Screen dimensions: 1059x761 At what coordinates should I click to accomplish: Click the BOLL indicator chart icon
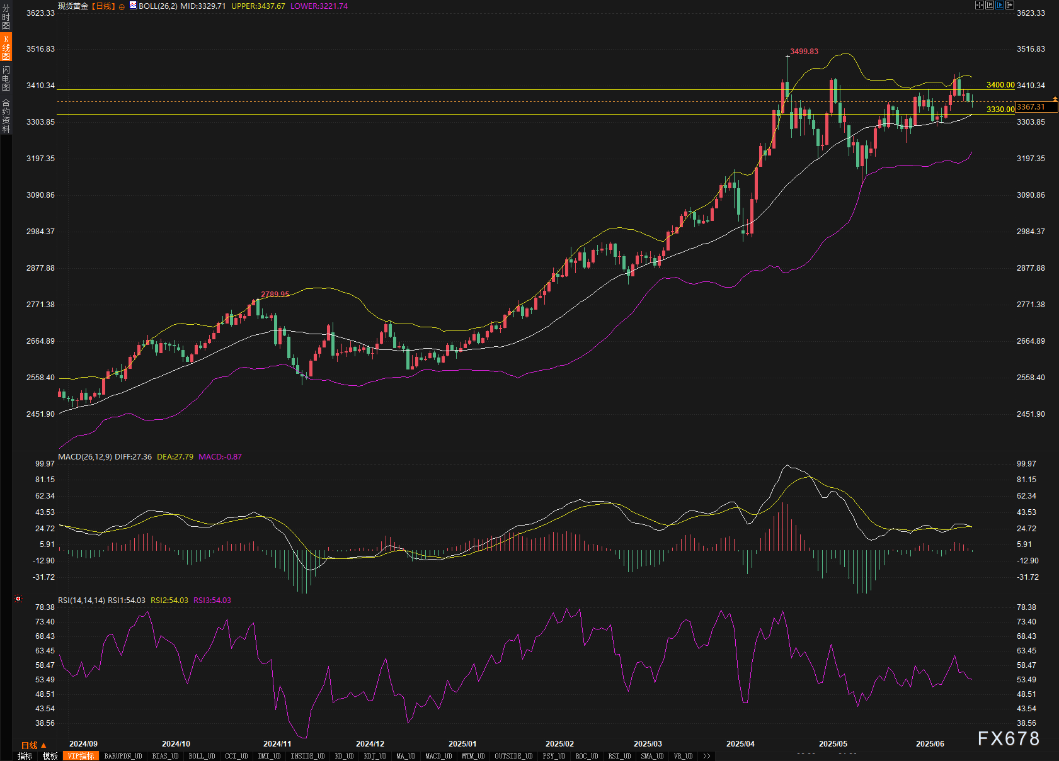click(133, 6)
